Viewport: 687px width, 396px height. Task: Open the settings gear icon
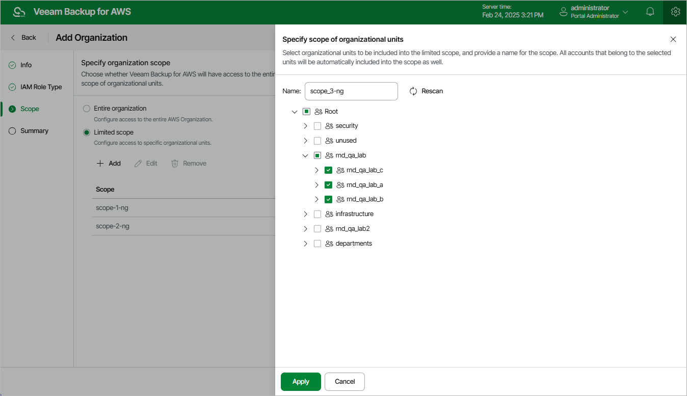tap(675, 11)
